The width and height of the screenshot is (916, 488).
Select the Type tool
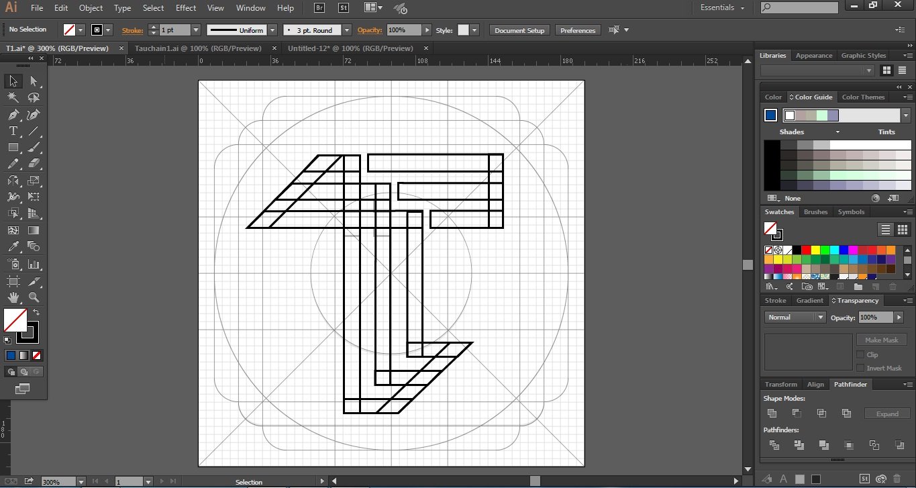point(13,132)
